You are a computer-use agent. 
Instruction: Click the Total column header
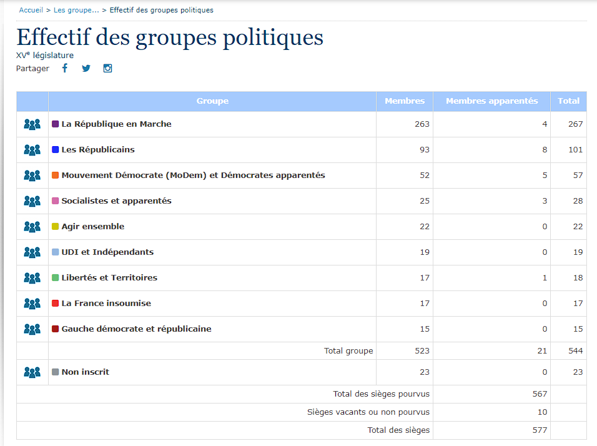pyautogui.click(x=568, y=101)
